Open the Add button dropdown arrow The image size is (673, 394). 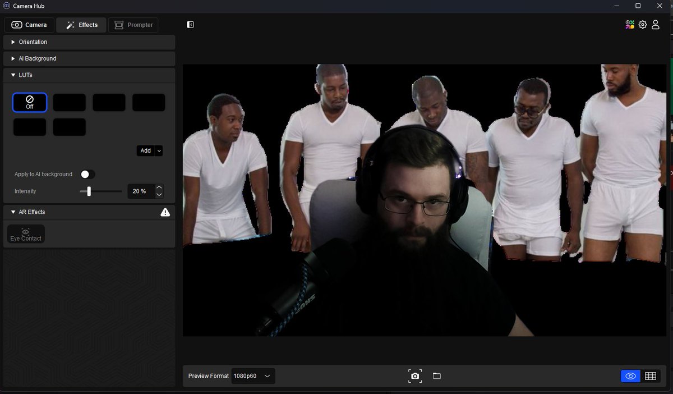pos(159,150)
